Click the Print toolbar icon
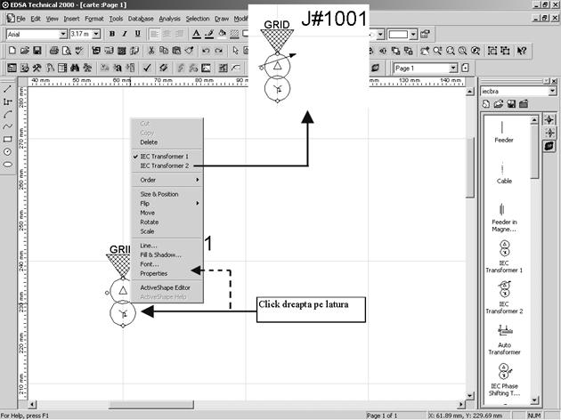 (x=53, y=51)
